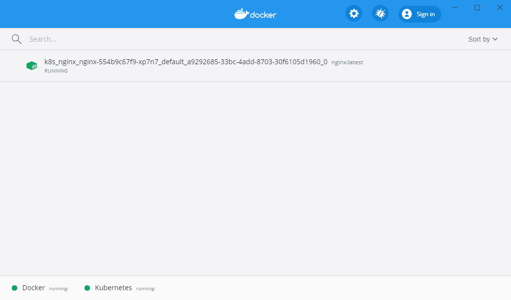Open Docker settings via the gear icon

[354, 14]
